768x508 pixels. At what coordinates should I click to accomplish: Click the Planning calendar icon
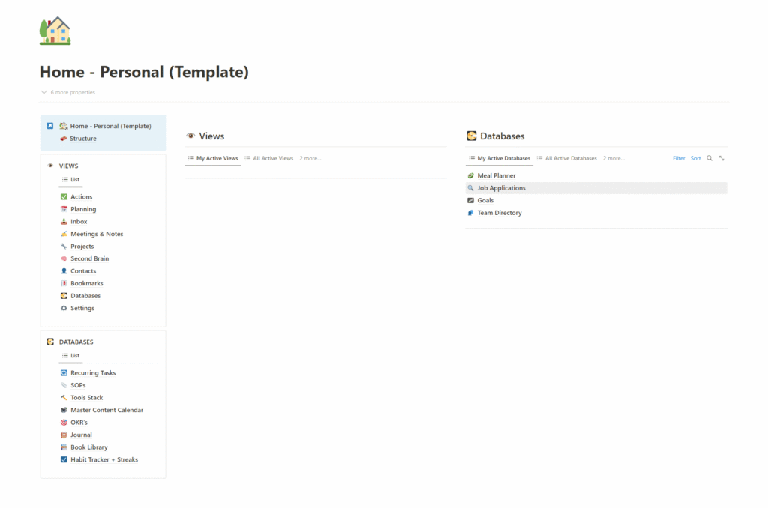[64, 209]
